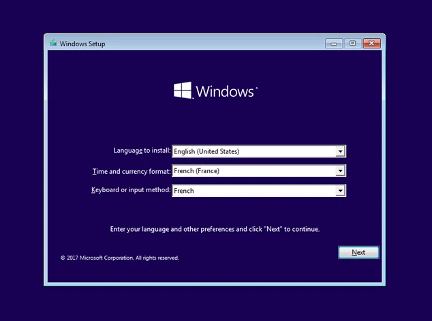Expand the Time and currency format arrow
Viewport: 432px width, 321px height.
click(x=340, y=171)
